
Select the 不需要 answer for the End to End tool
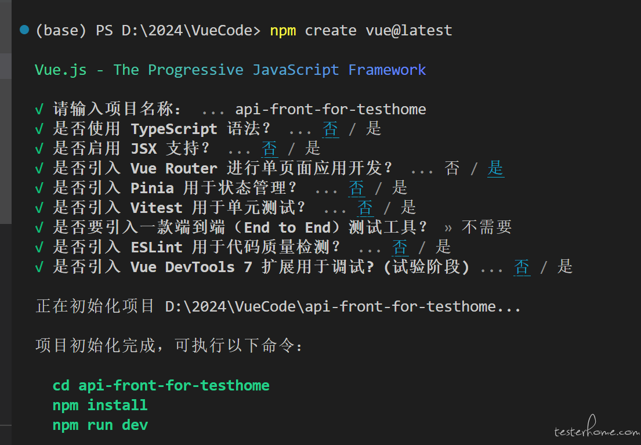click(487, 227)
